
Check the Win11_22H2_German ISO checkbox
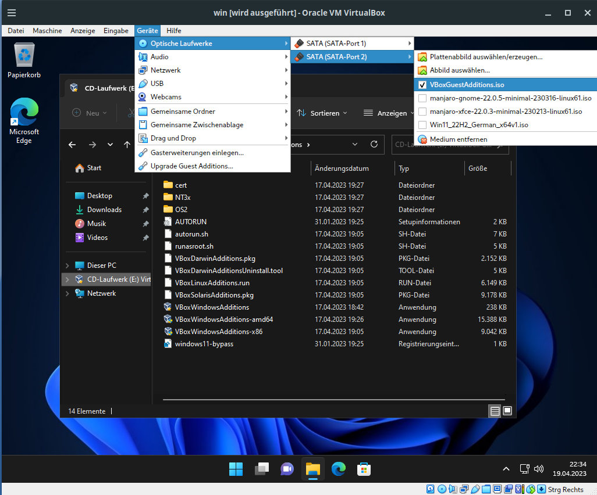pyautogui.click(x=422, y=125)
